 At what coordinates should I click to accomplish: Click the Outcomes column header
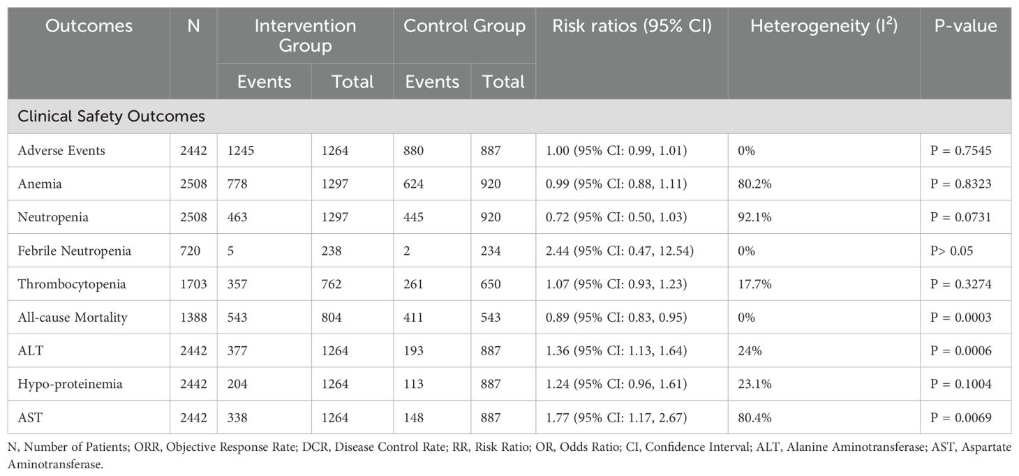pos(89,27)
